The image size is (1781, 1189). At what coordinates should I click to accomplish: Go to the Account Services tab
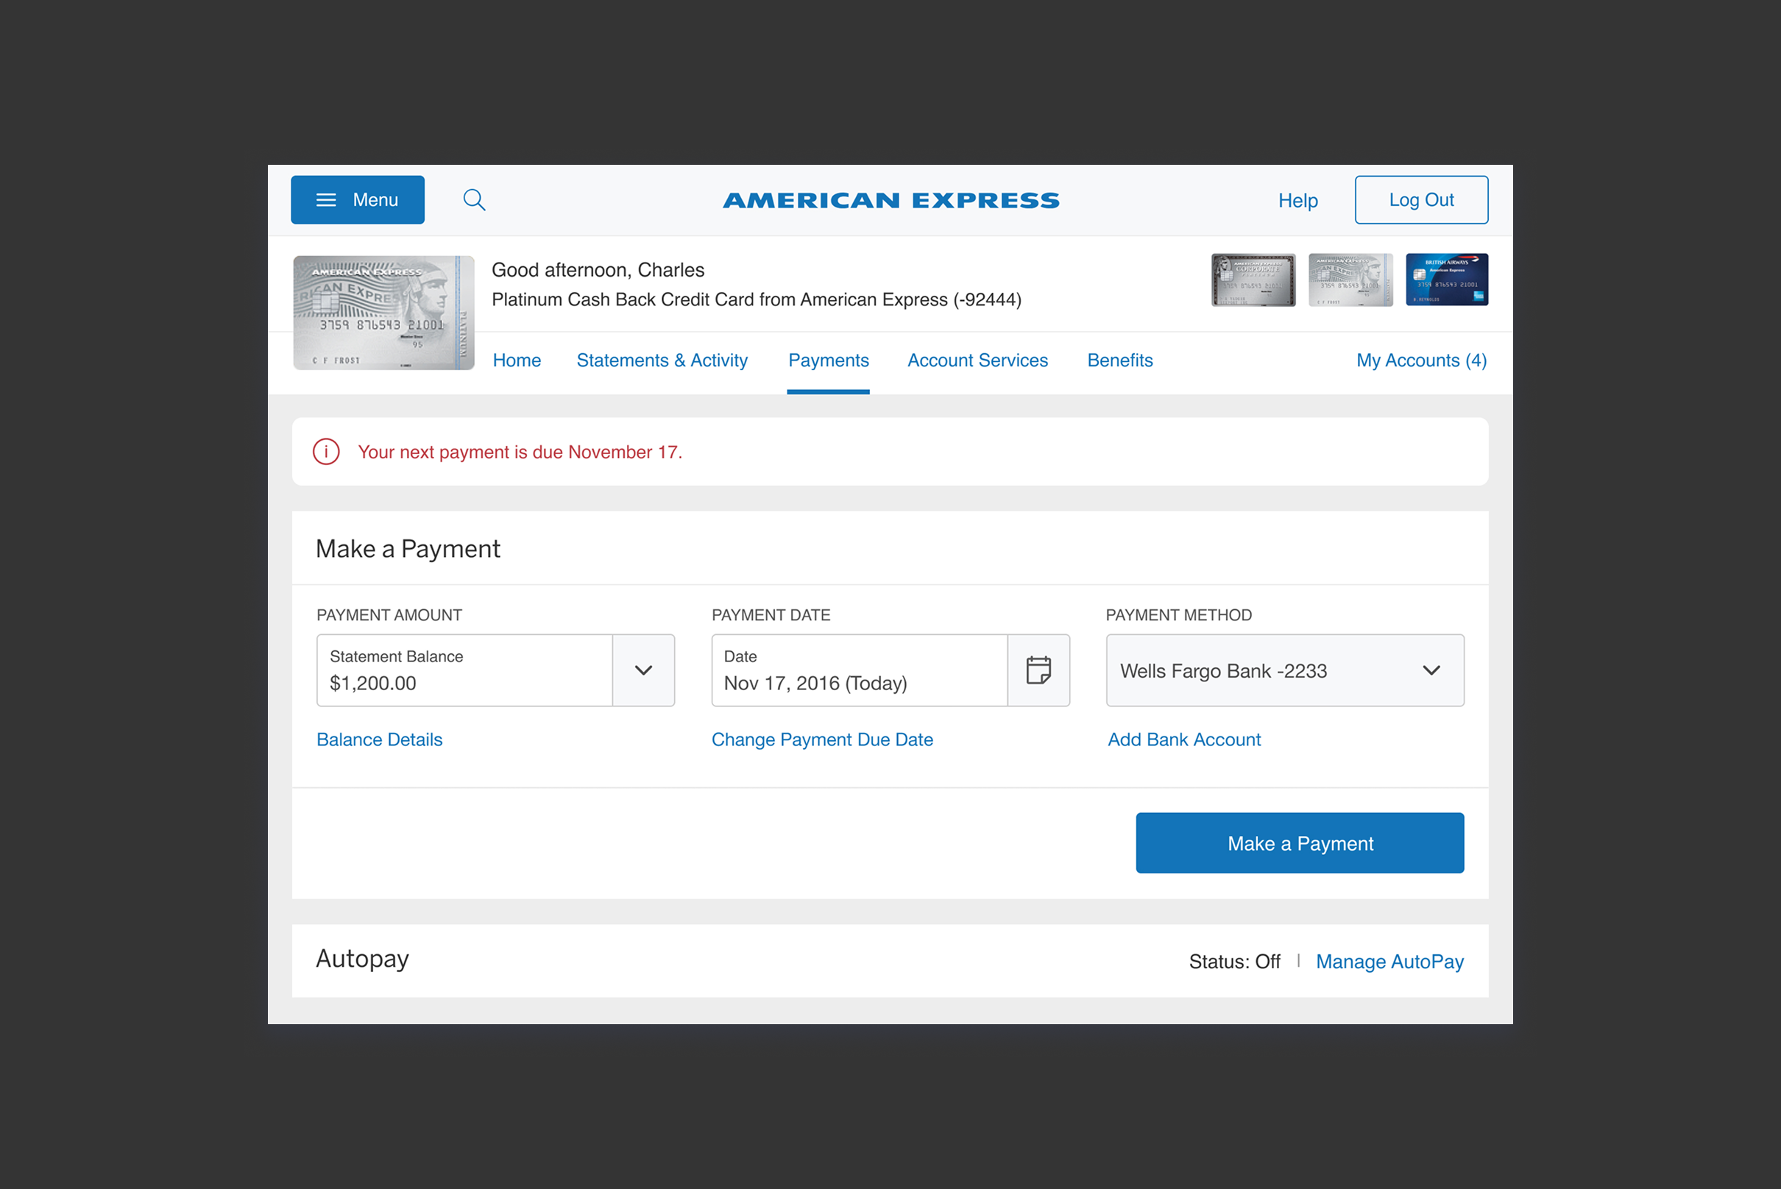pos(977,361)
